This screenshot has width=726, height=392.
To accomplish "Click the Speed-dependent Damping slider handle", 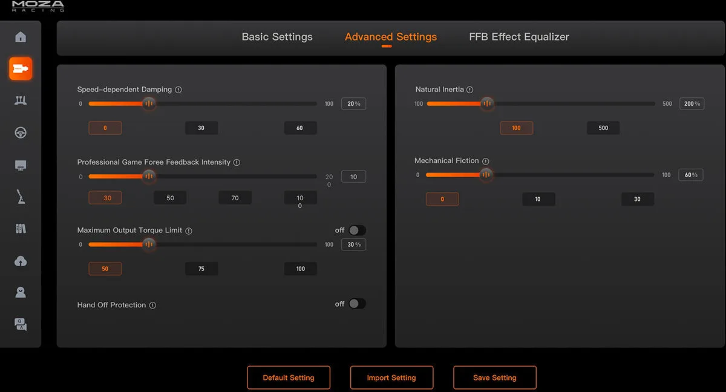I will [149, 104].
